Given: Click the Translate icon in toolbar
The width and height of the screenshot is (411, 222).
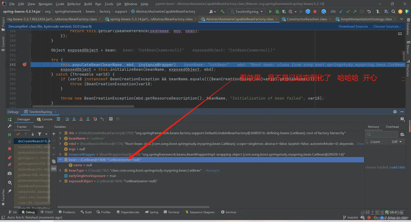Looking at the screenshot, I should [386, 12].
